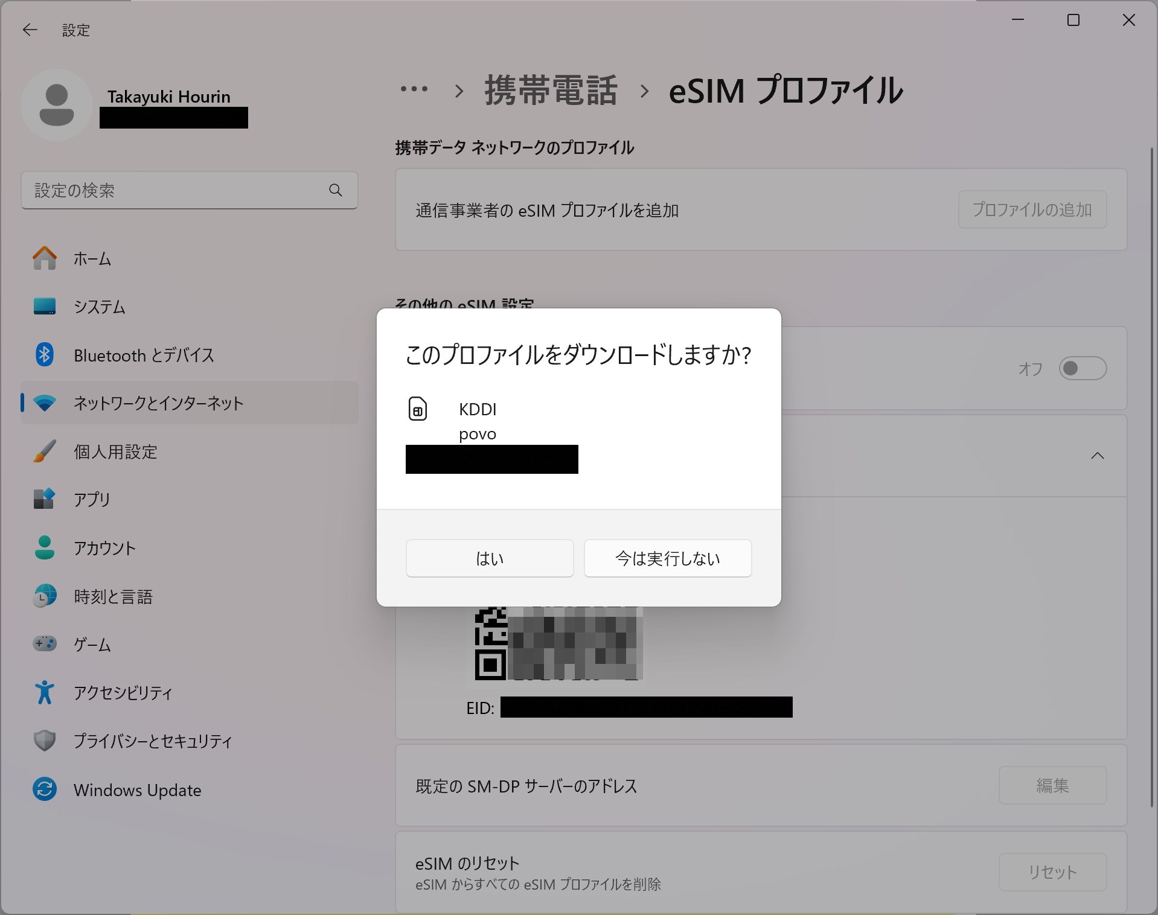This screenshot has height=915, width=1158.
Task: Open プライバシーとセキュリティ settings
Action: (x=189, y=741)
